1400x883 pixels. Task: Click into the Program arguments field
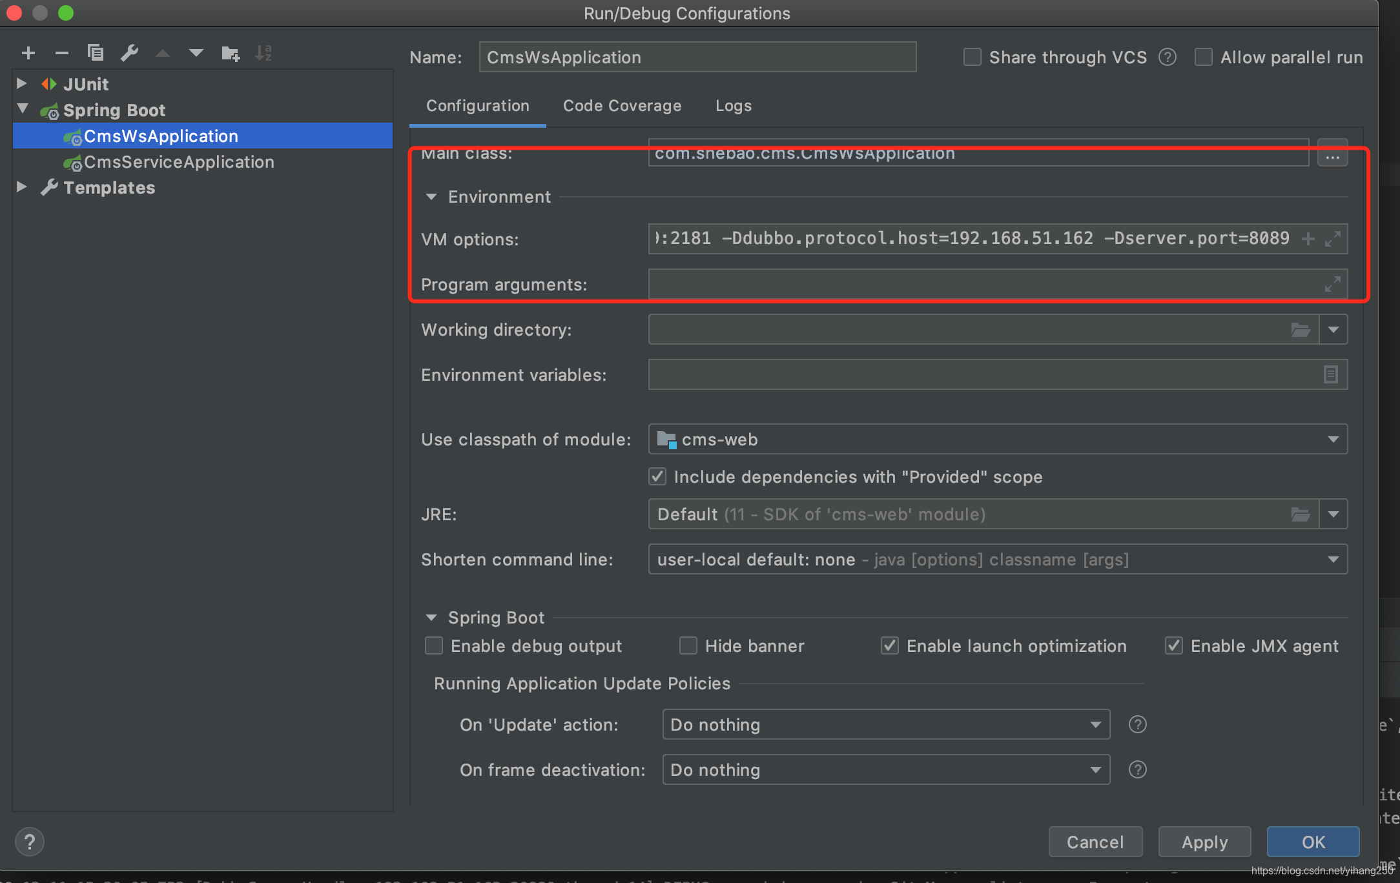(x=969, y=284)
